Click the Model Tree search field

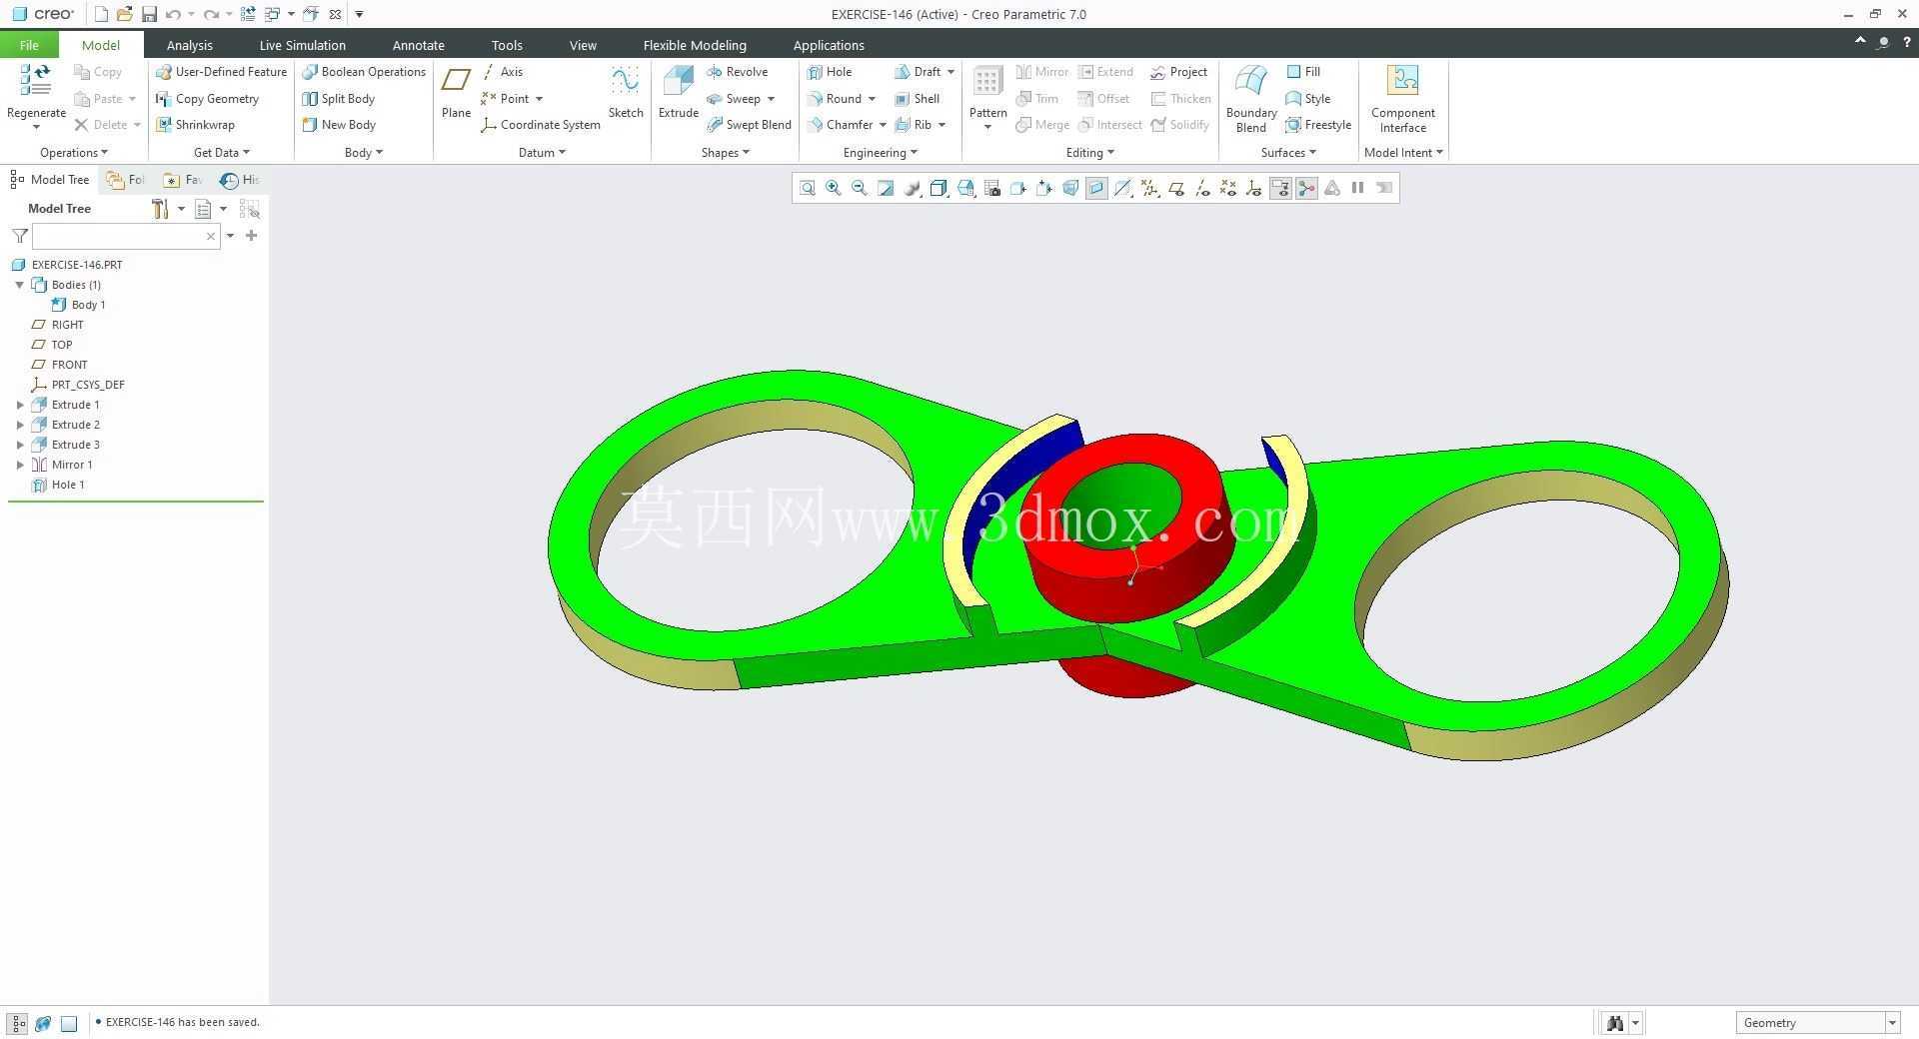coord(125,236)
